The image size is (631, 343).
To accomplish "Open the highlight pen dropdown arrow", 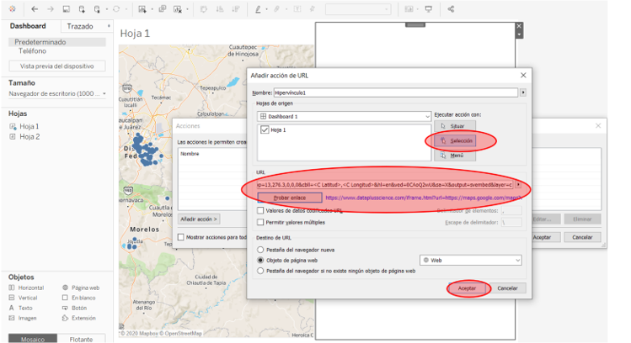I will tap(266, 9).
